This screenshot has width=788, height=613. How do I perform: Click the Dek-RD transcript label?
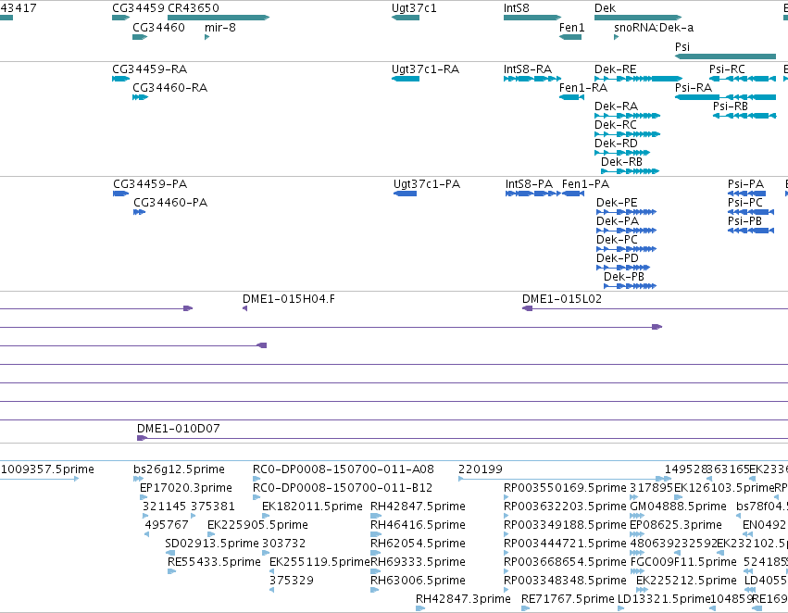point(616,144)
